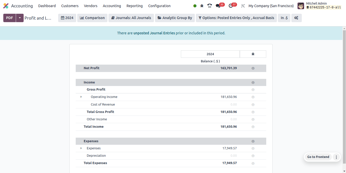Viewport: 346px width, 173px height.
Task: Click the info icon on Net Profit row
Action: (253, 68)
